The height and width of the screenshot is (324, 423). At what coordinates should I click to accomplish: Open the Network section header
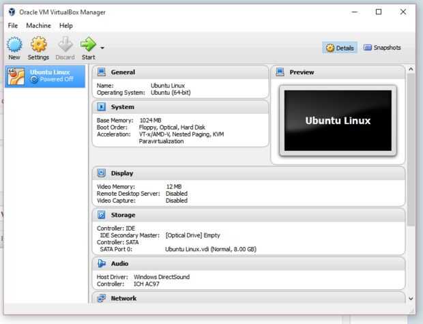[248, 298]
